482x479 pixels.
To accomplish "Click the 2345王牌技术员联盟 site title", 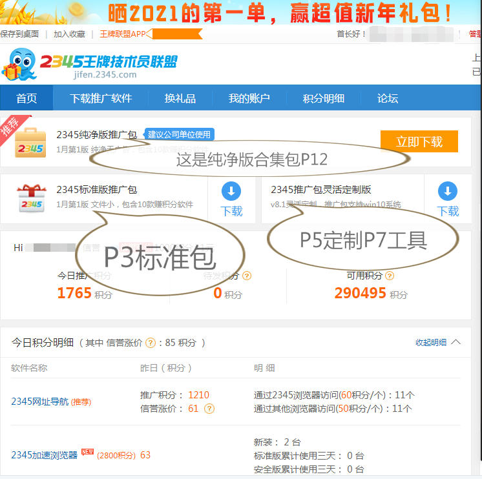I will (109, 61).
